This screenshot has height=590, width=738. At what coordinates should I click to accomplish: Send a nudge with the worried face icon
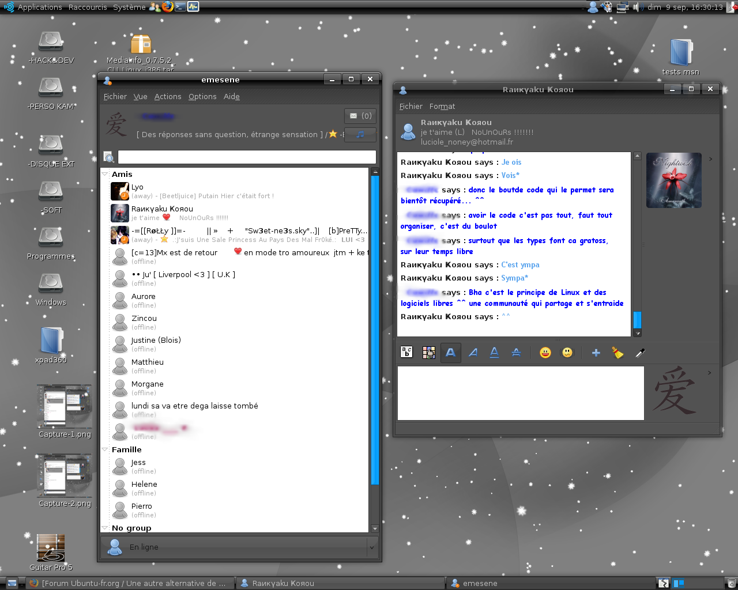567,353
